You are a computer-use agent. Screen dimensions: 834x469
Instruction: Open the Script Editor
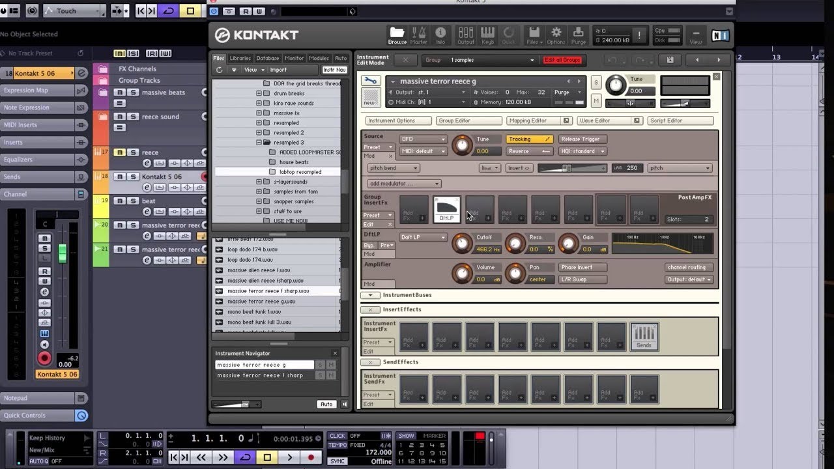click(x=681, y=121)
